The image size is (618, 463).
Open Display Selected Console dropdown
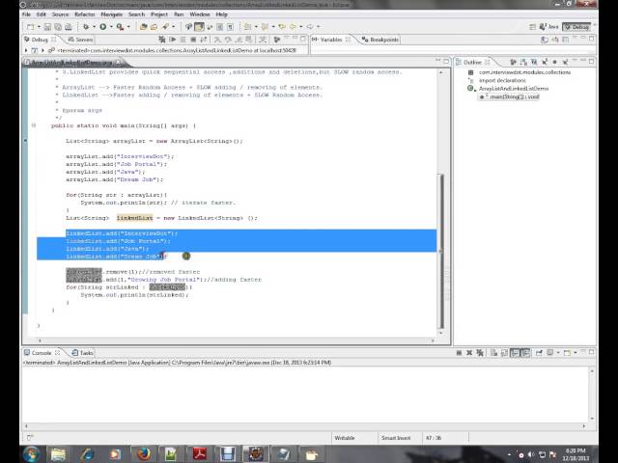pyautogui.click(x=558, y=353)
